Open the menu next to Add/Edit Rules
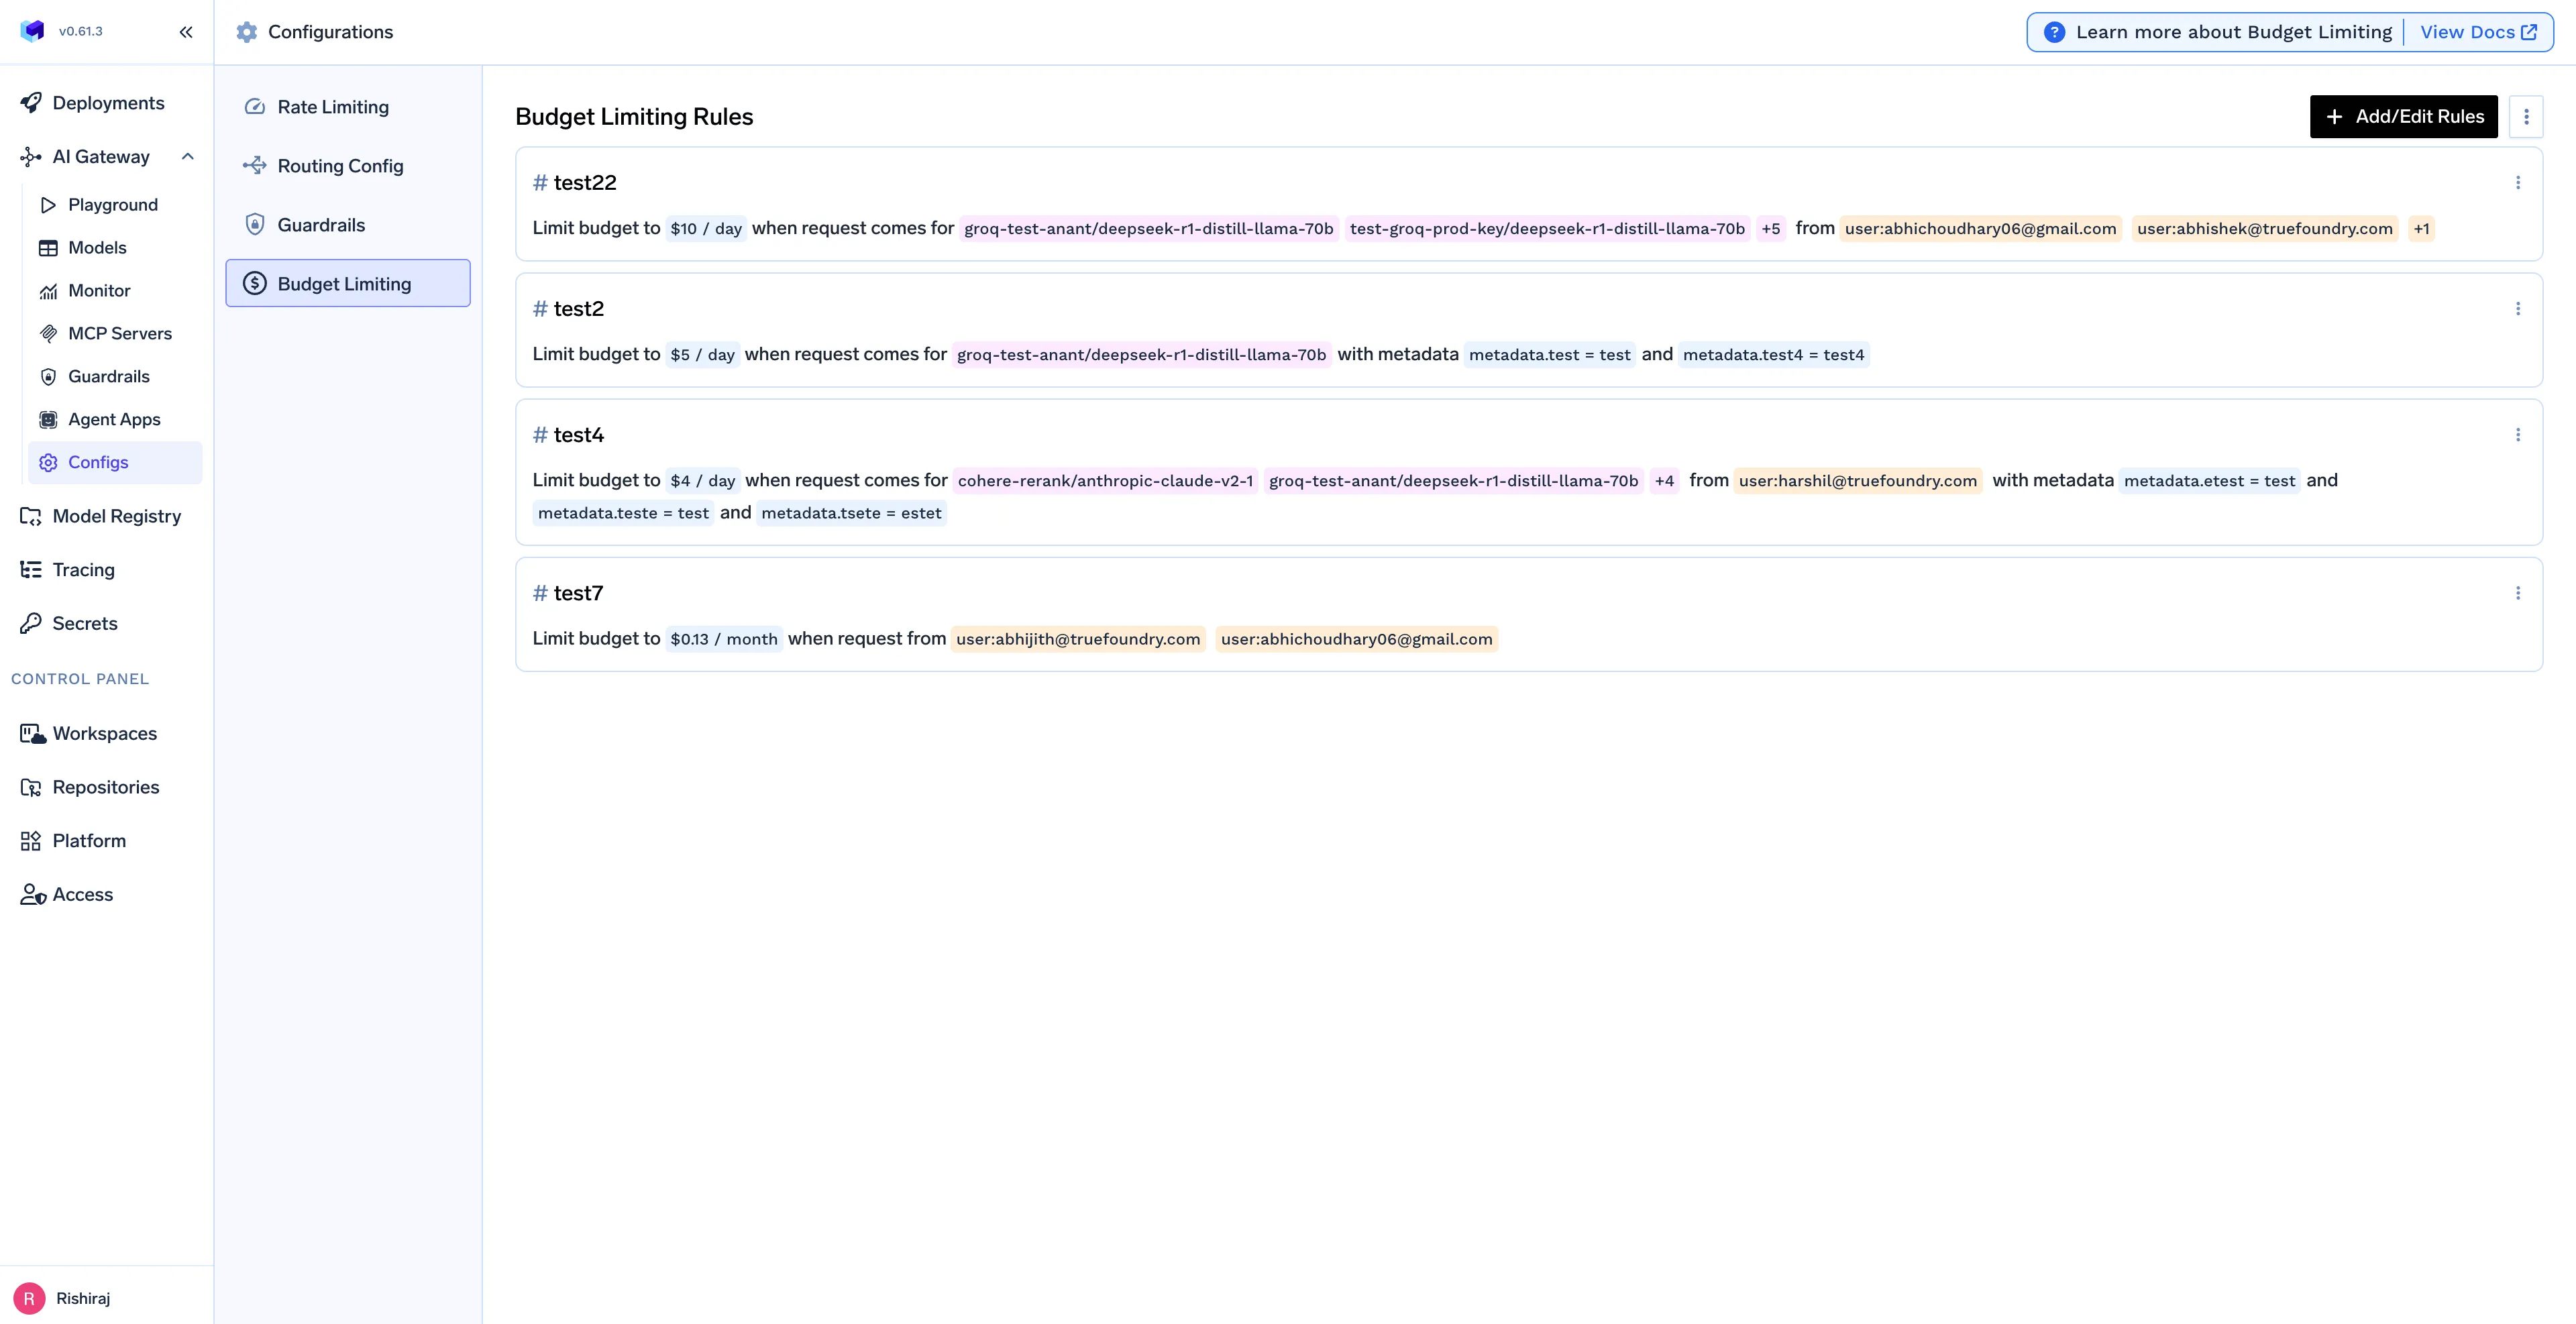Image resolution: width=2576 pixels, height=1324 pixels. [2525, 117]
